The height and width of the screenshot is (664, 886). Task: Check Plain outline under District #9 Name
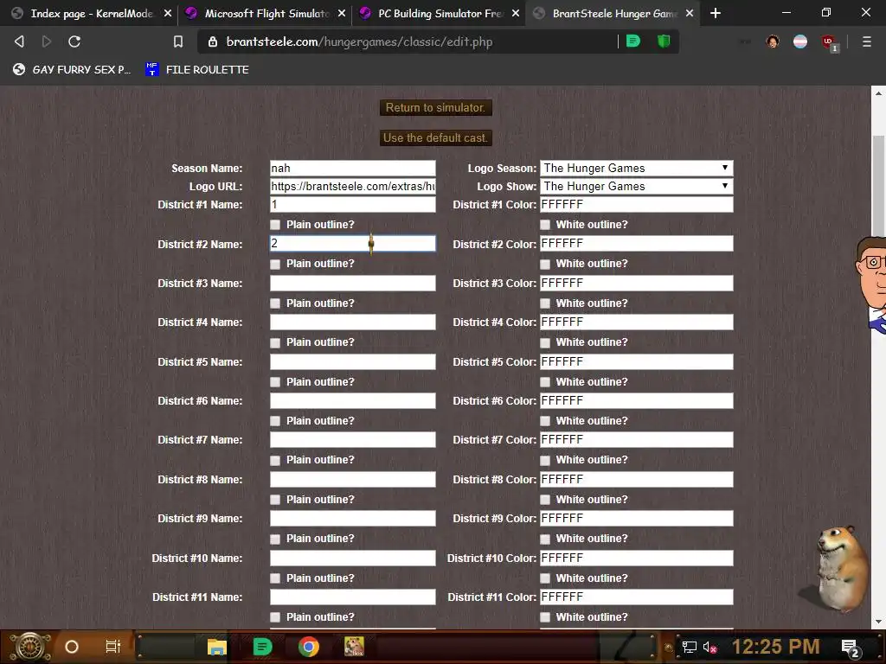coord(275,539)
